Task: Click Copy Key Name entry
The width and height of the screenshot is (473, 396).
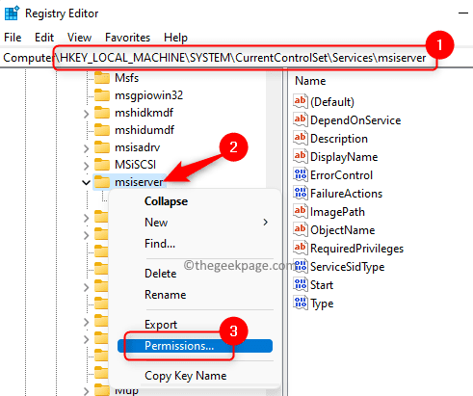Action: [185, 376]
